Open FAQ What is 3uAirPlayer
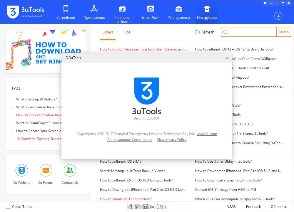 pos(39,123)
